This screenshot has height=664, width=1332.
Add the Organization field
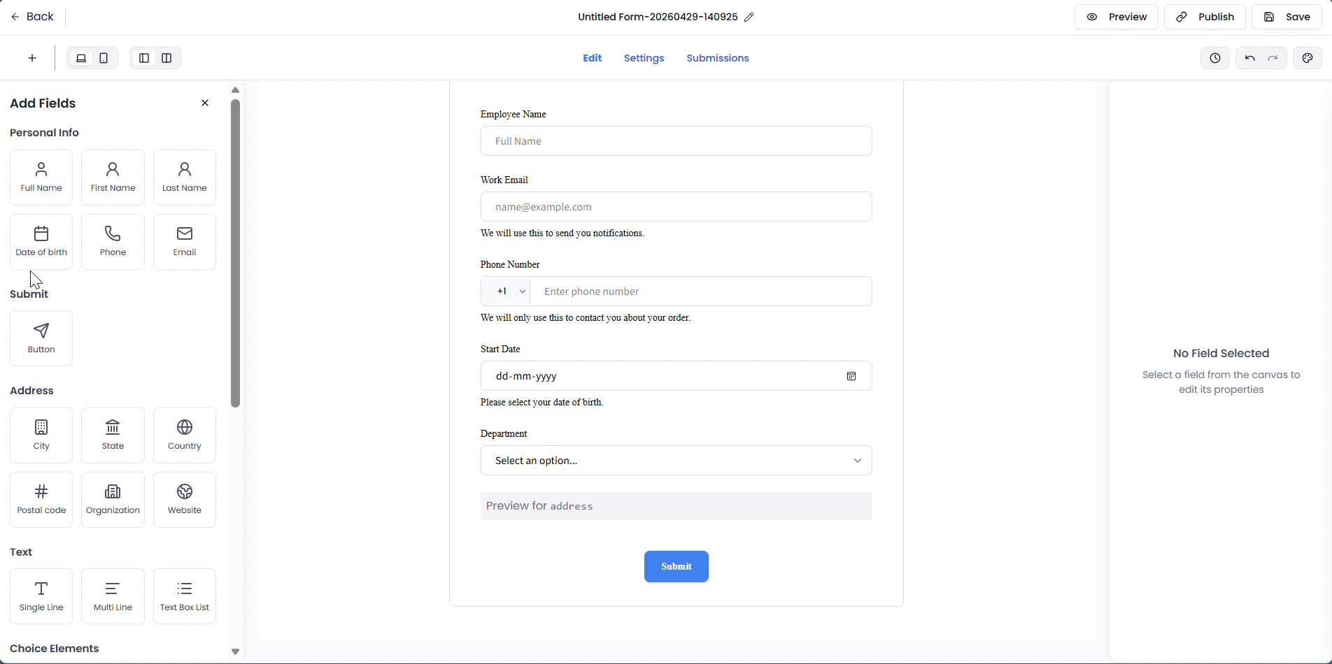(113, 500)
